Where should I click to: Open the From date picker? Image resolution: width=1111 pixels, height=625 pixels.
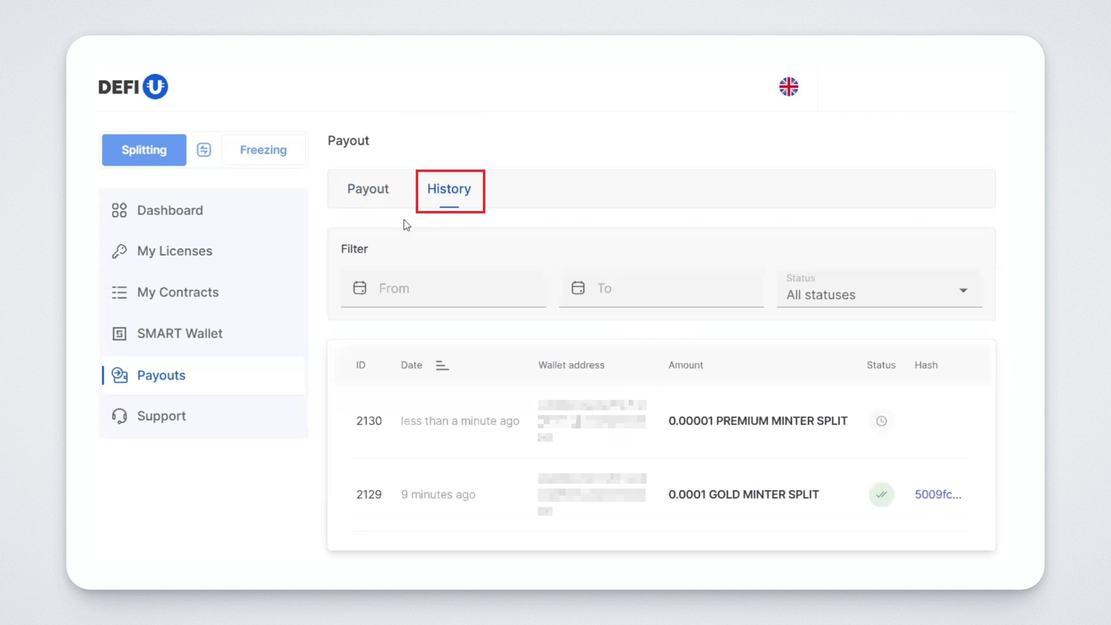click(443, 288)
